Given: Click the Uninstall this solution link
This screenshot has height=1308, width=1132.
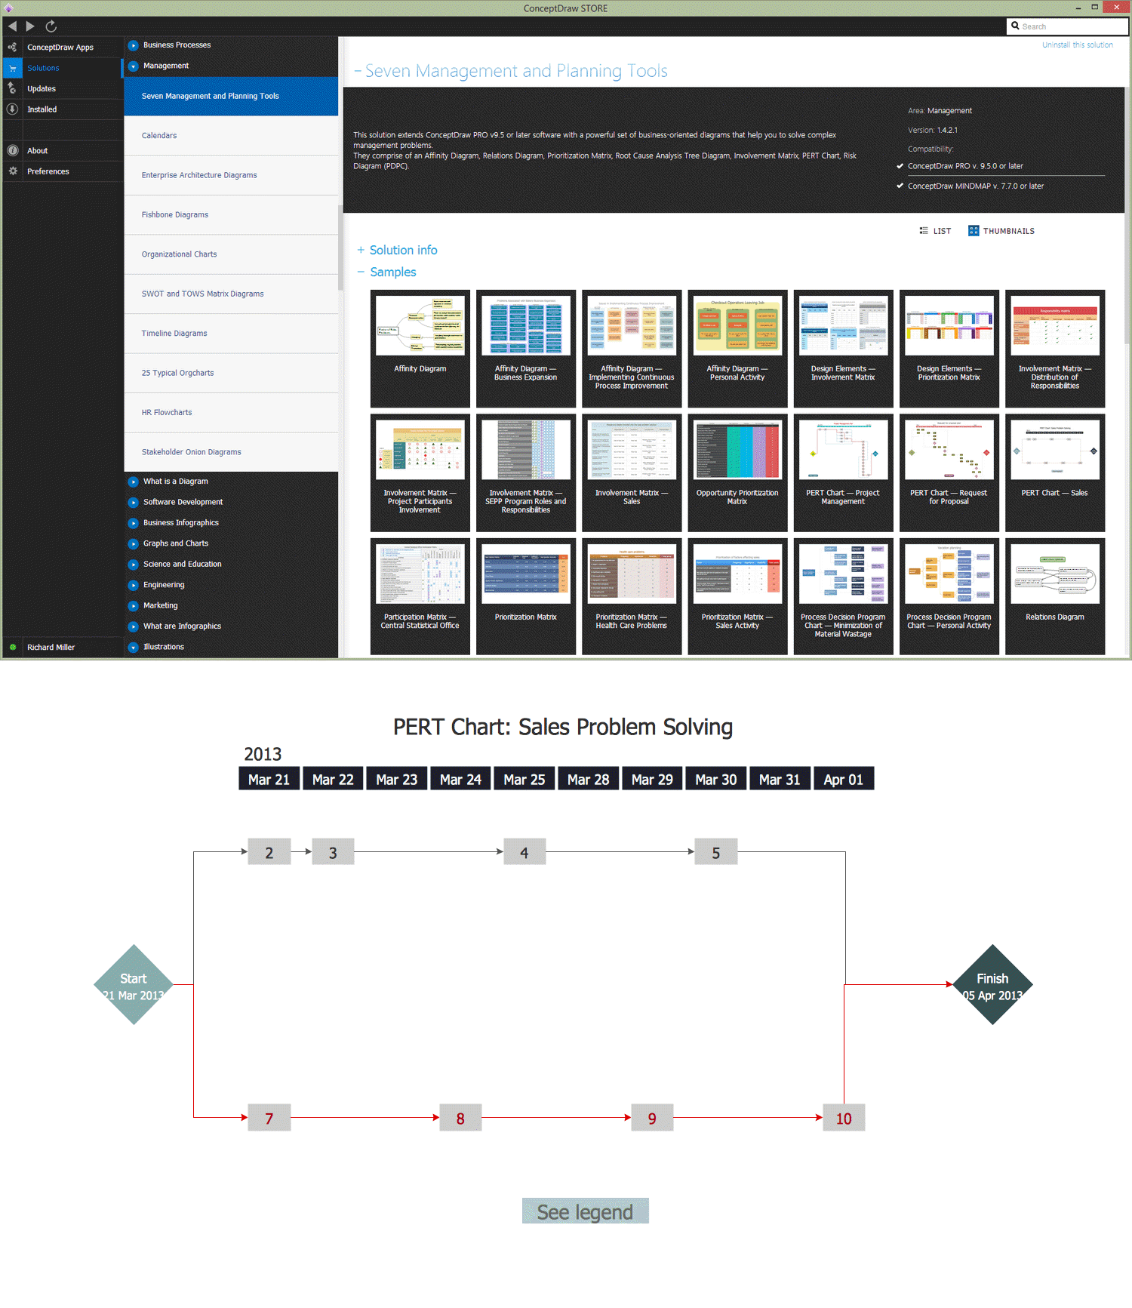Looking at the screenshot, I should pyautogui.click(x=1078, y=45).
